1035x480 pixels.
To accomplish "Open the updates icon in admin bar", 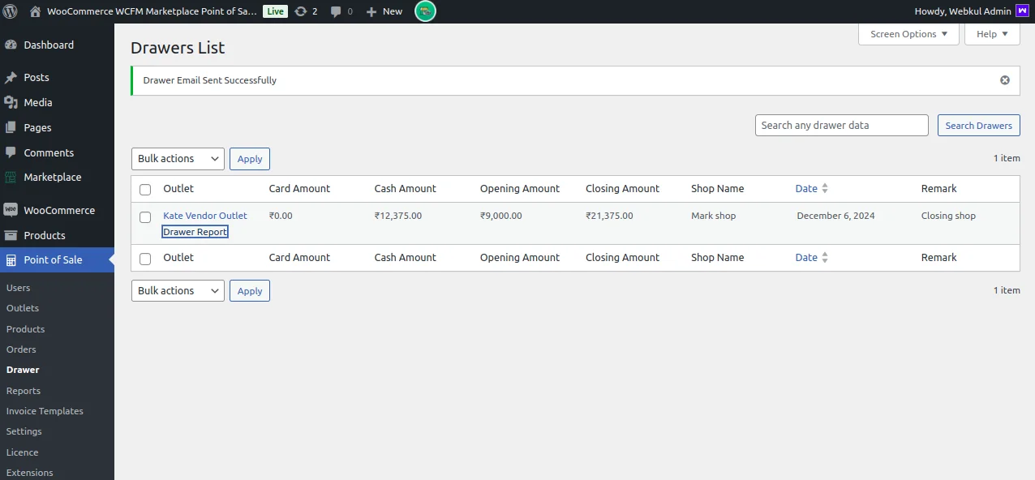I will [301, 11].
